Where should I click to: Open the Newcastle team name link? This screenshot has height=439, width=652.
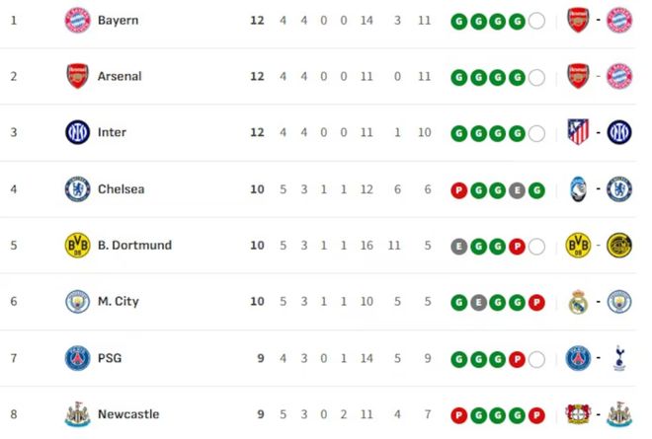128,414
